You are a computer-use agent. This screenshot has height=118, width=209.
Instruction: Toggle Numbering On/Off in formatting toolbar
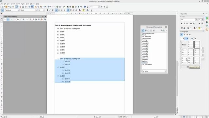(x=68, y=10)
